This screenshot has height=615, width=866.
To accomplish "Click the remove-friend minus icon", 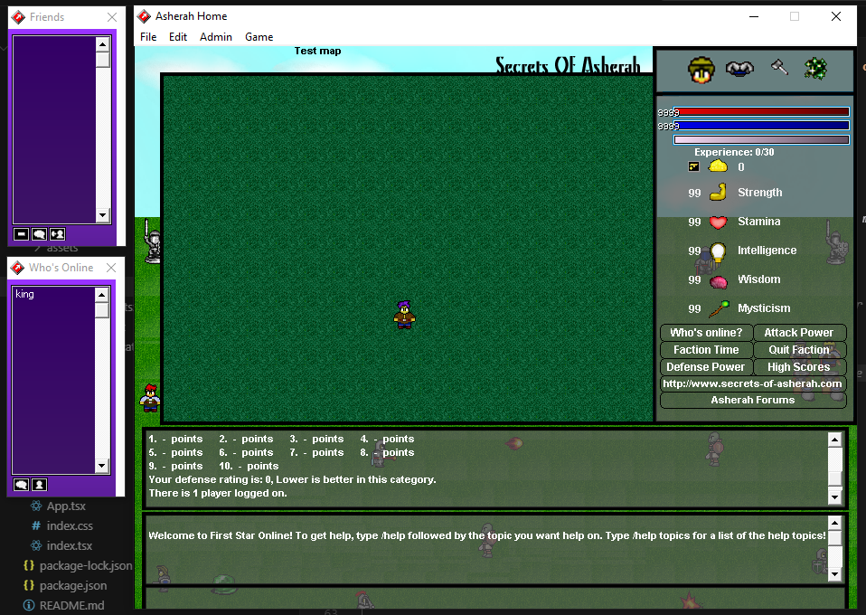I will [20, 233].
